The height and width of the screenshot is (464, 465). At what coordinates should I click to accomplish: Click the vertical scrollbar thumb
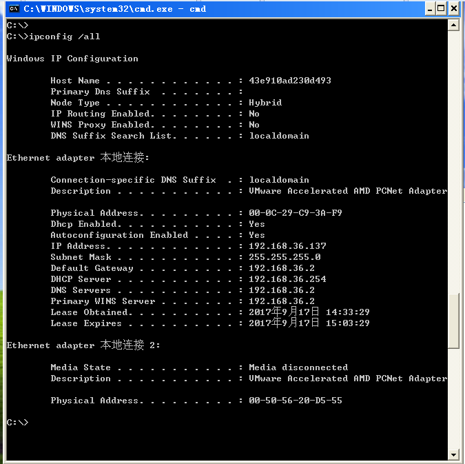[453, 321]
